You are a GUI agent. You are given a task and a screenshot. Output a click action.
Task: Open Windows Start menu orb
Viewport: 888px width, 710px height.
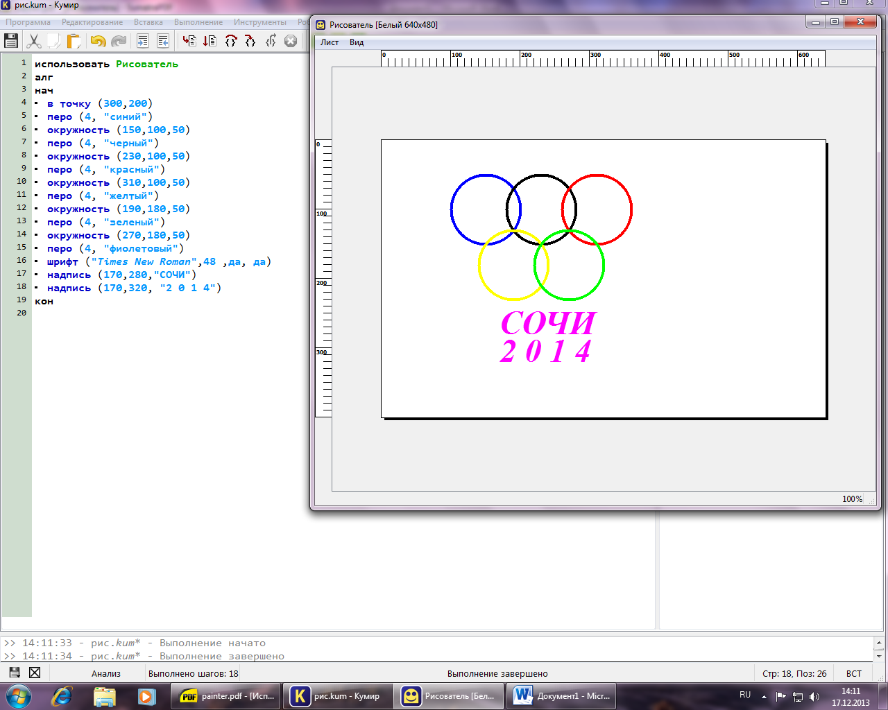pyautogui.click(x=18, y=695)
